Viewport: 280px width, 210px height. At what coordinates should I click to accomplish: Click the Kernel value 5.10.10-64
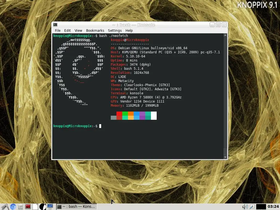136,56
